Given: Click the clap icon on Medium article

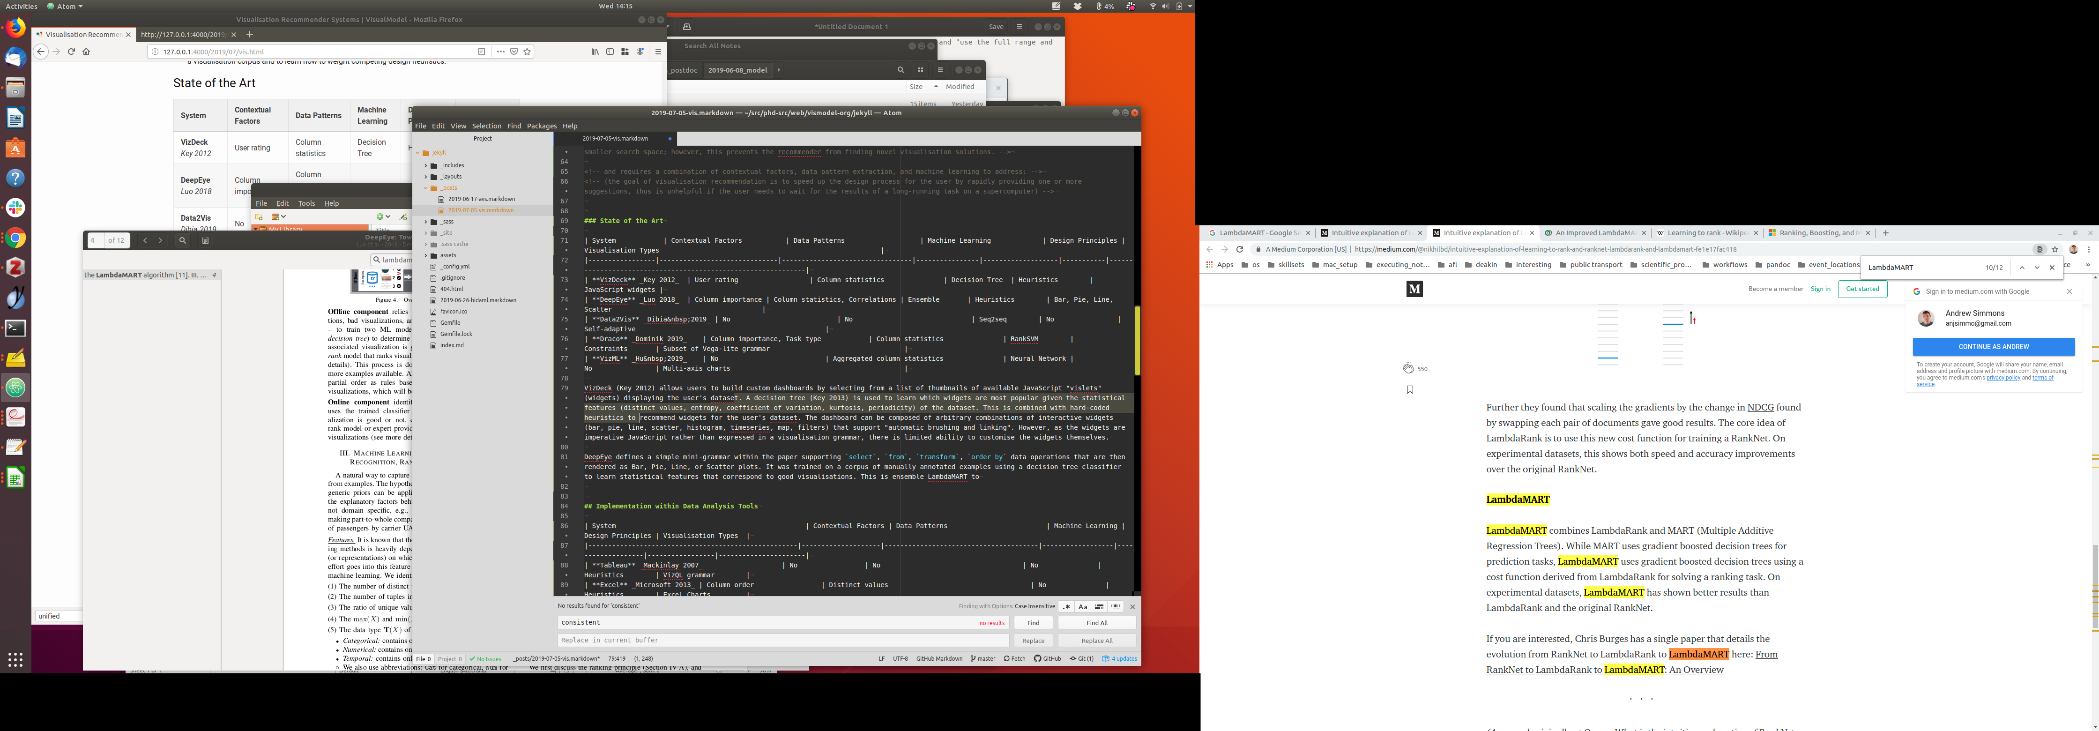Looking at the screenshot, I should pos(1408,368).
